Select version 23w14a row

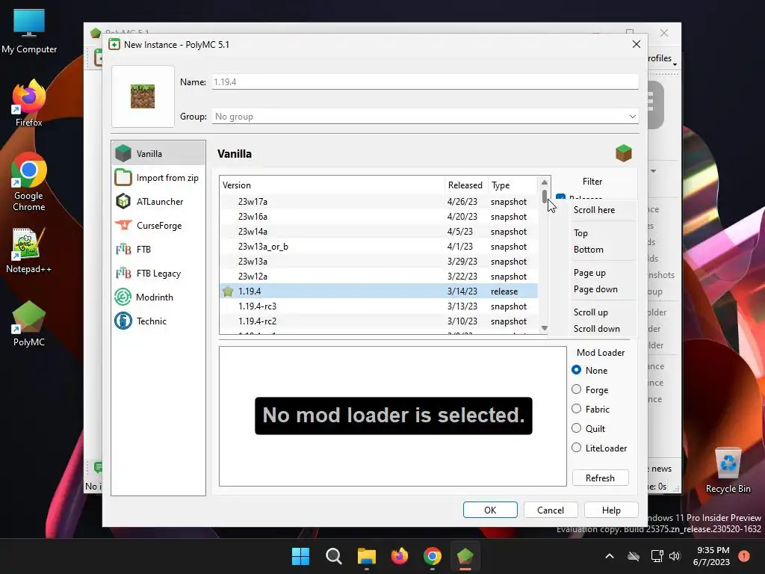point(379,232)
